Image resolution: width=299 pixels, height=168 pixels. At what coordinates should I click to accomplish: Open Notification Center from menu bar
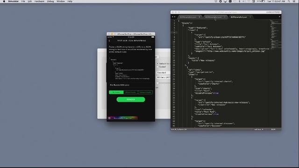[294, 1]
